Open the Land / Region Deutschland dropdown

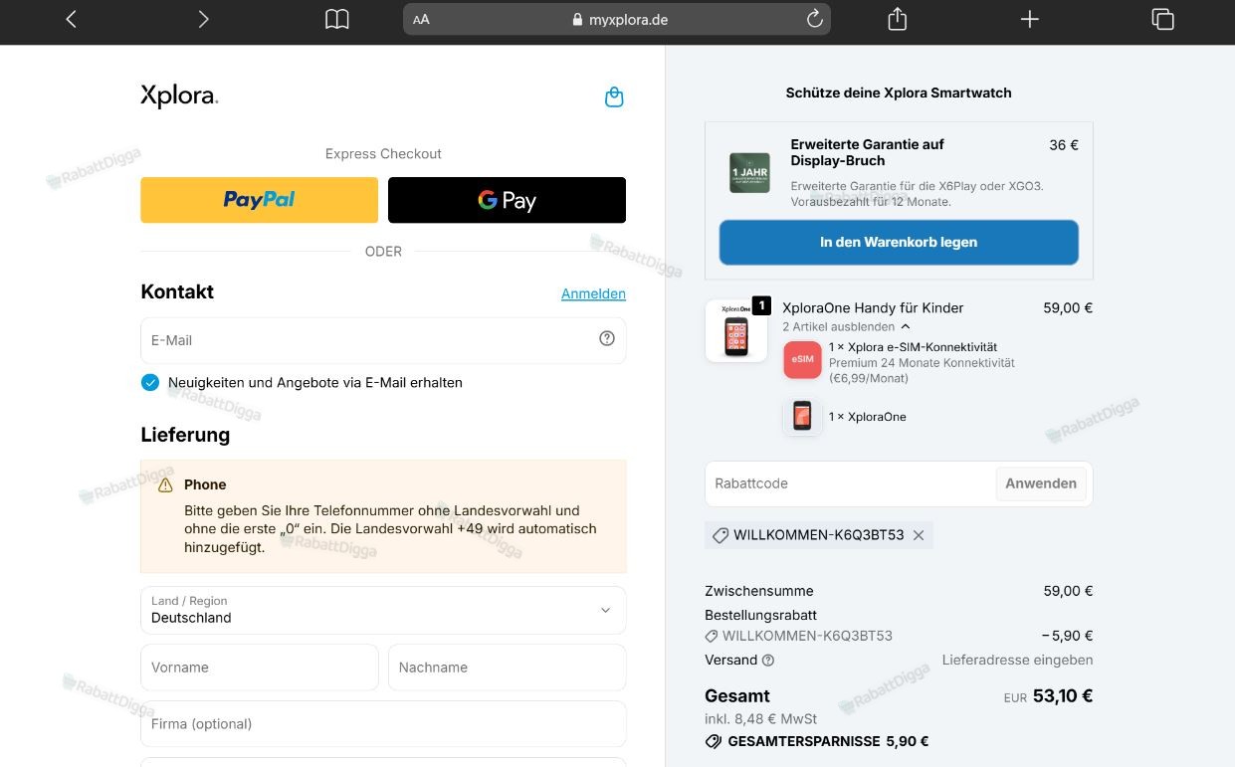pos(383,610)
